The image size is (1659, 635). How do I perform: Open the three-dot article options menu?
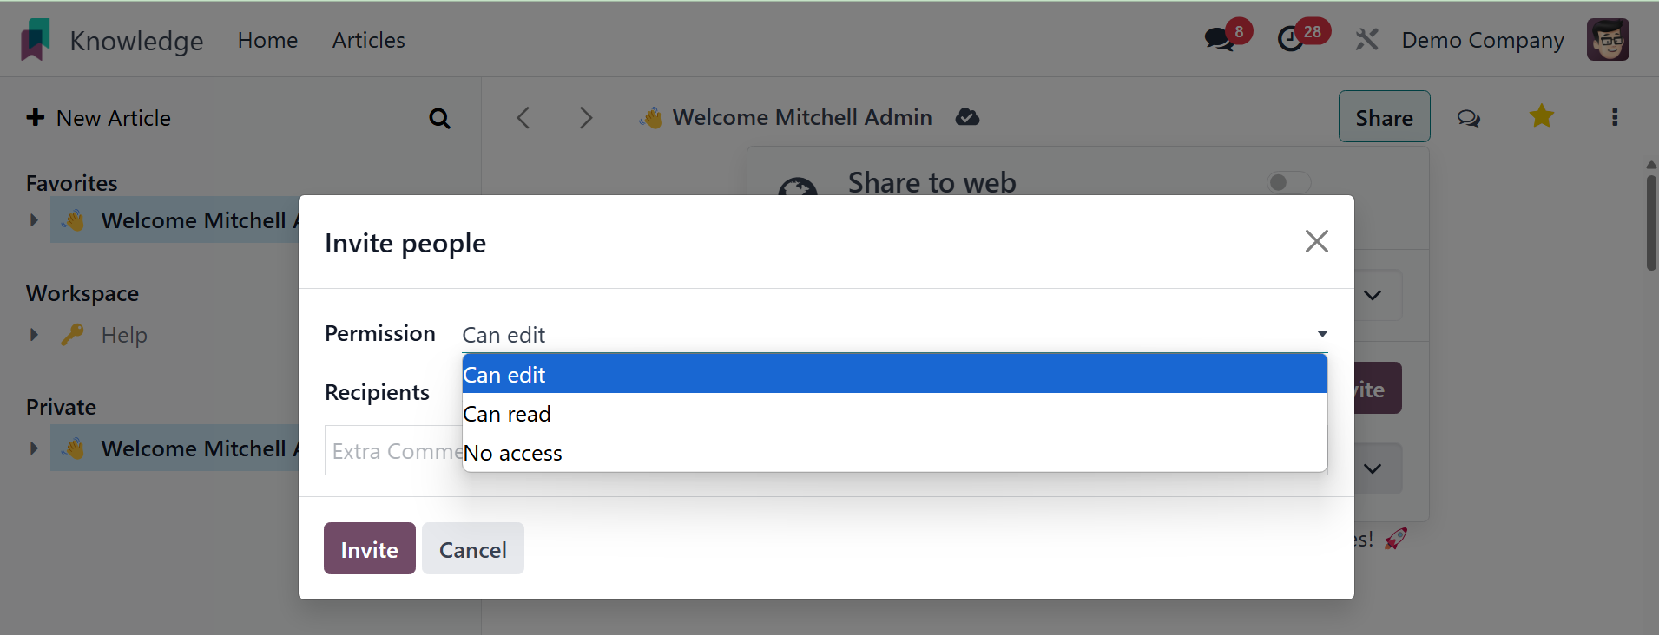[1615, 117]
